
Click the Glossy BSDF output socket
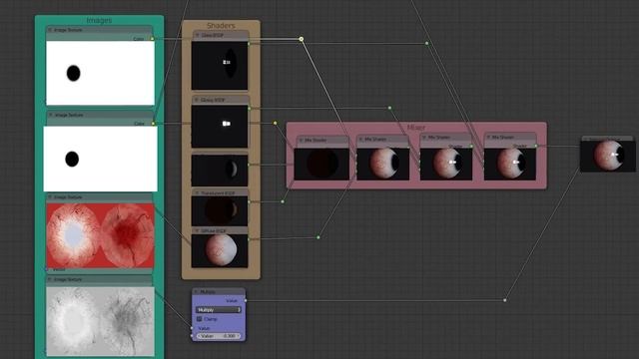tap(249, 108)
